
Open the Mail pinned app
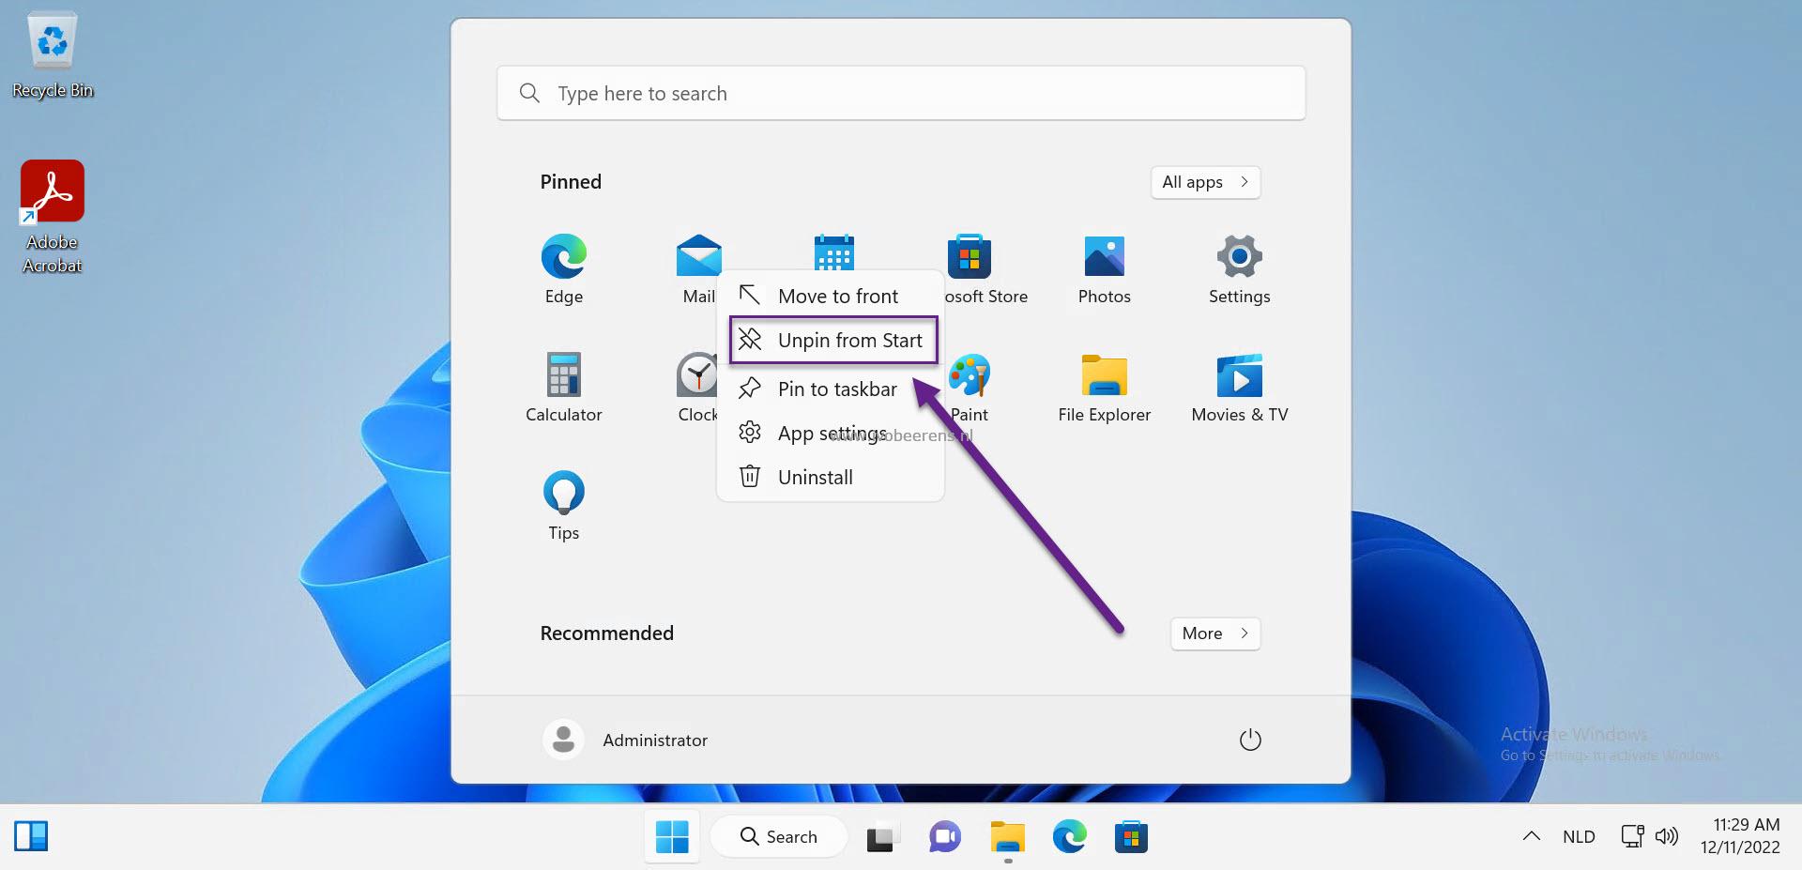[x=698, y=269]
